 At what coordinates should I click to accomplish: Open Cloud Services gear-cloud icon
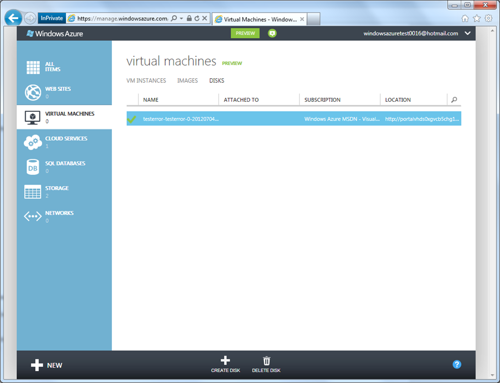click(33, 142)
